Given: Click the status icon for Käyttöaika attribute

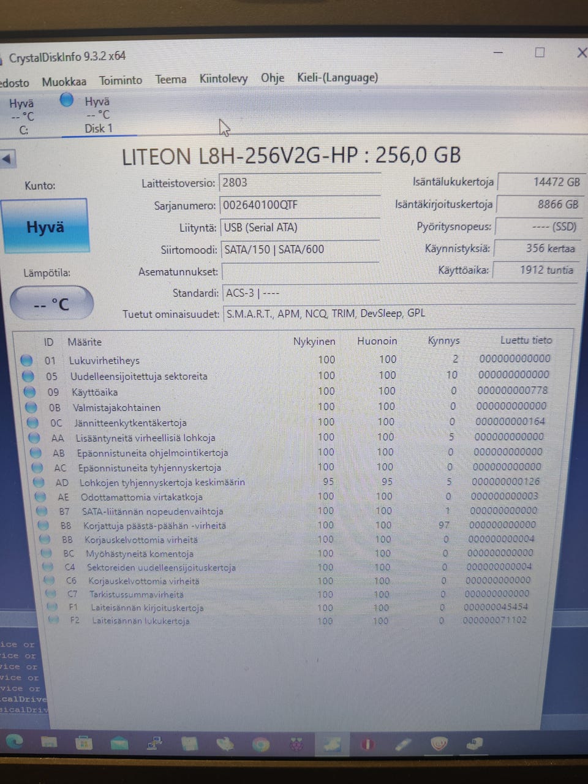Looking at the screenshot, I should tap(29, 391).
